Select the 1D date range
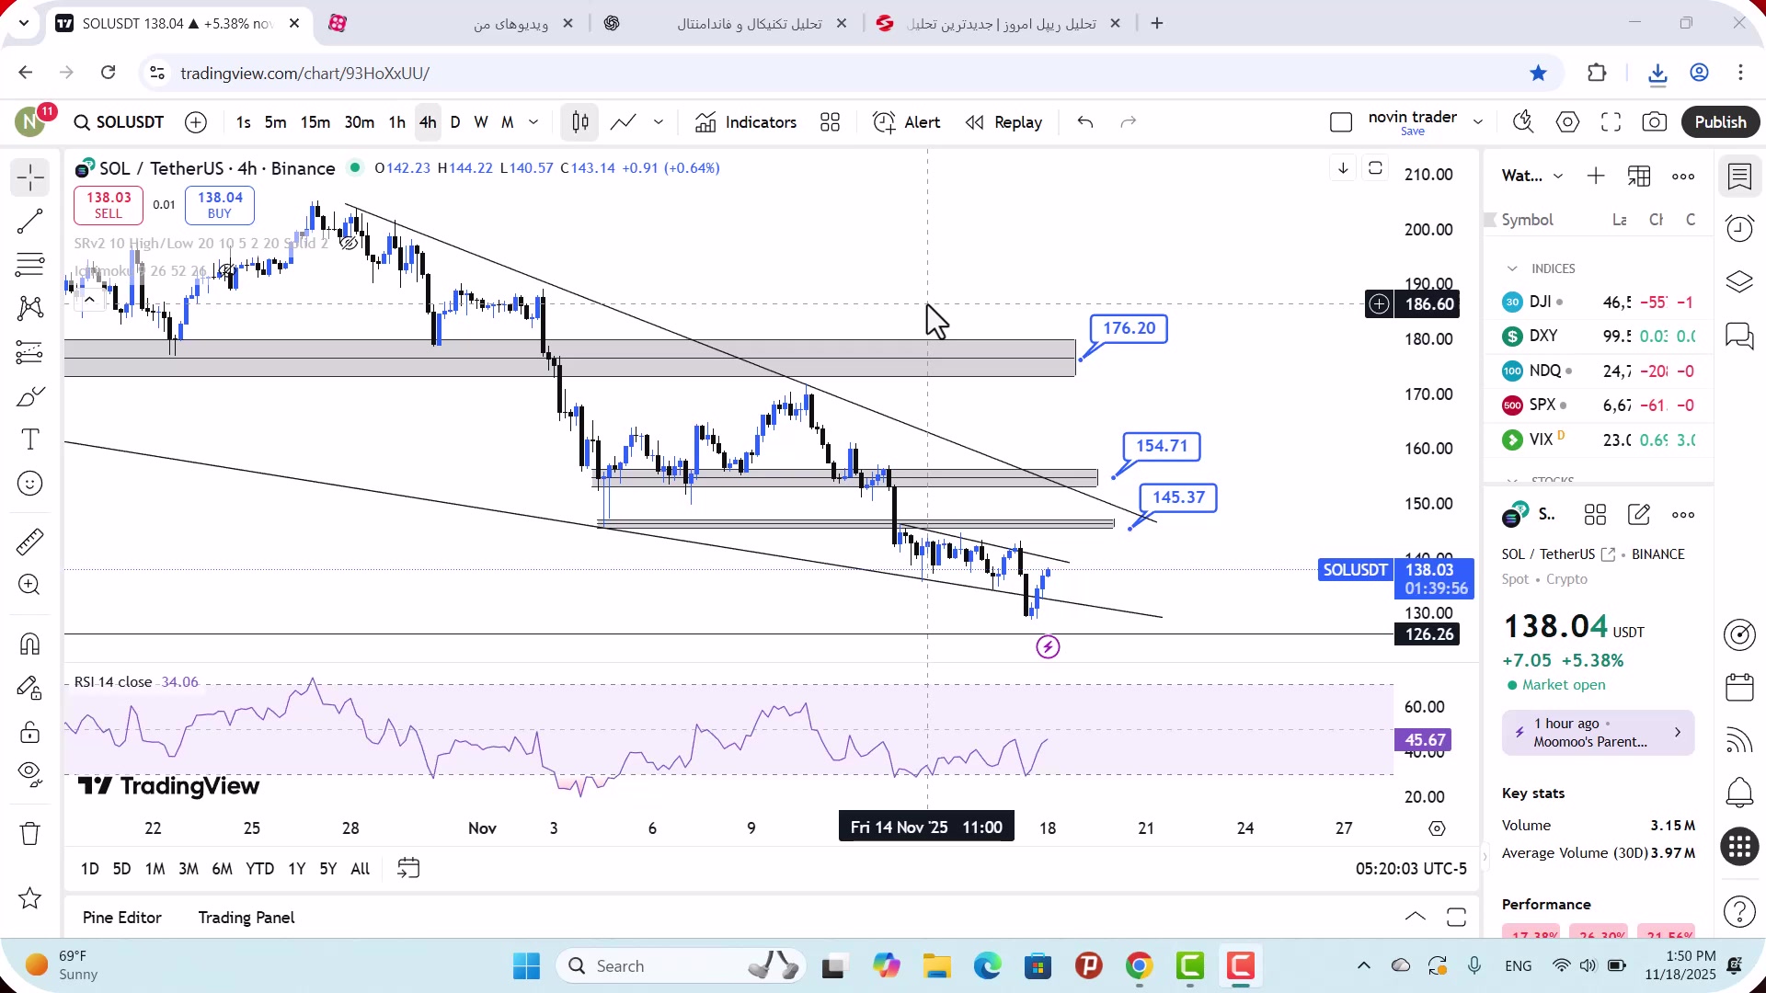 click(x=89, y=869)
